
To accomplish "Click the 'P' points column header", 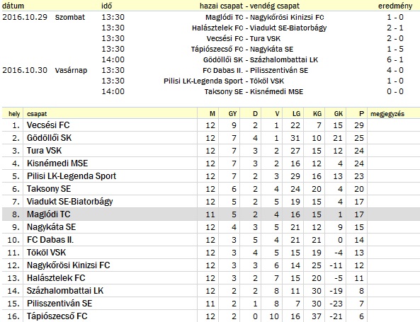I will (361, 114).
